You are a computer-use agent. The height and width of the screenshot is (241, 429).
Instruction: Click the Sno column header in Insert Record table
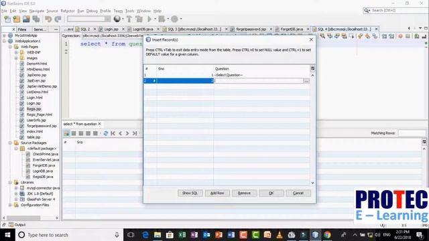[x=185, y=68]
